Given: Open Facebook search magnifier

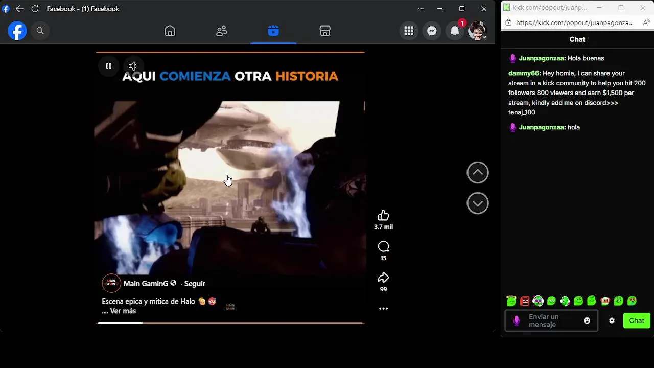Looking at the screenshot, I should click(40, 31).
